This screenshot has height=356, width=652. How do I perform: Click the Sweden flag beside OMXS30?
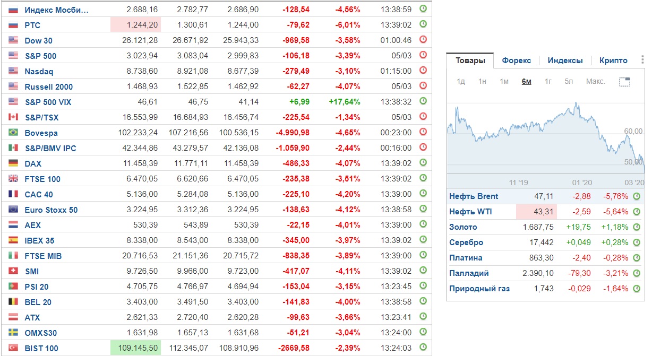pyautogui.click(x=13, y=333)
